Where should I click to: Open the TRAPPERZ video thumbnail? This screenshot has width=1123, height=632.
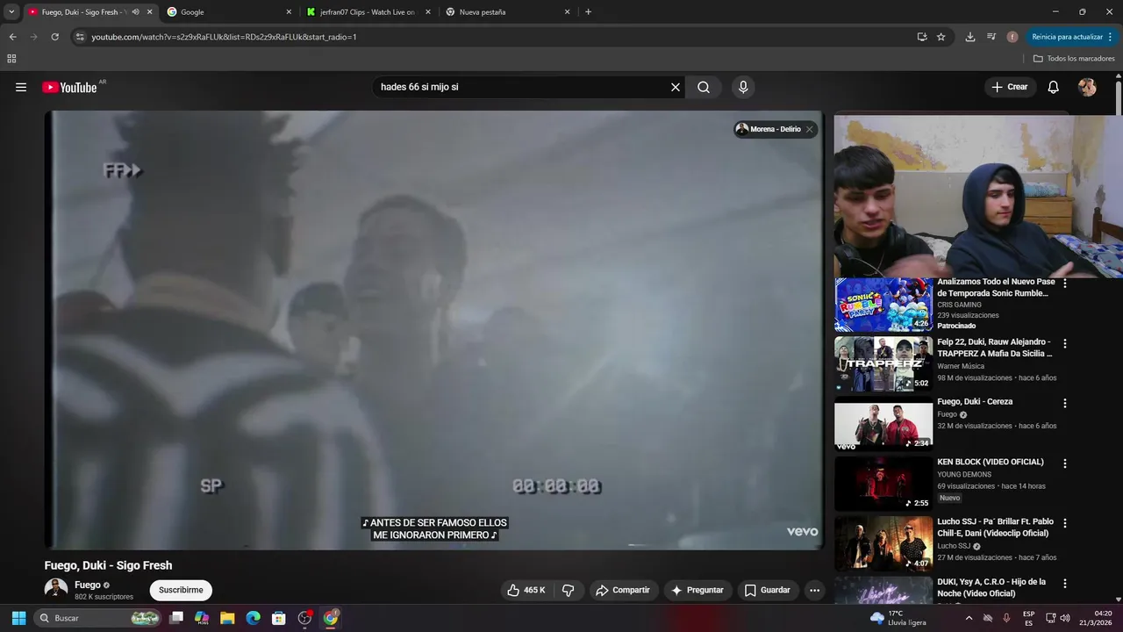(x=883, y=364)
